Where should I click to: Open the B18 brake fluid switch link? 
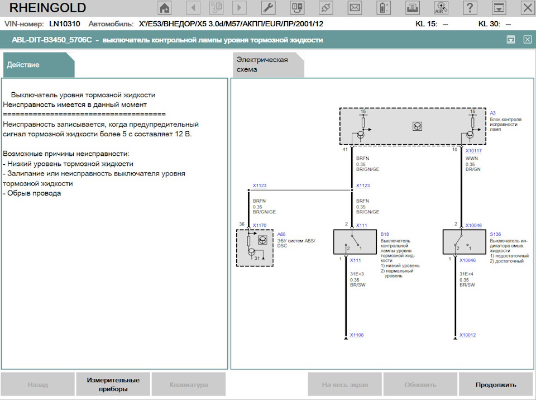tap(385, 234)
